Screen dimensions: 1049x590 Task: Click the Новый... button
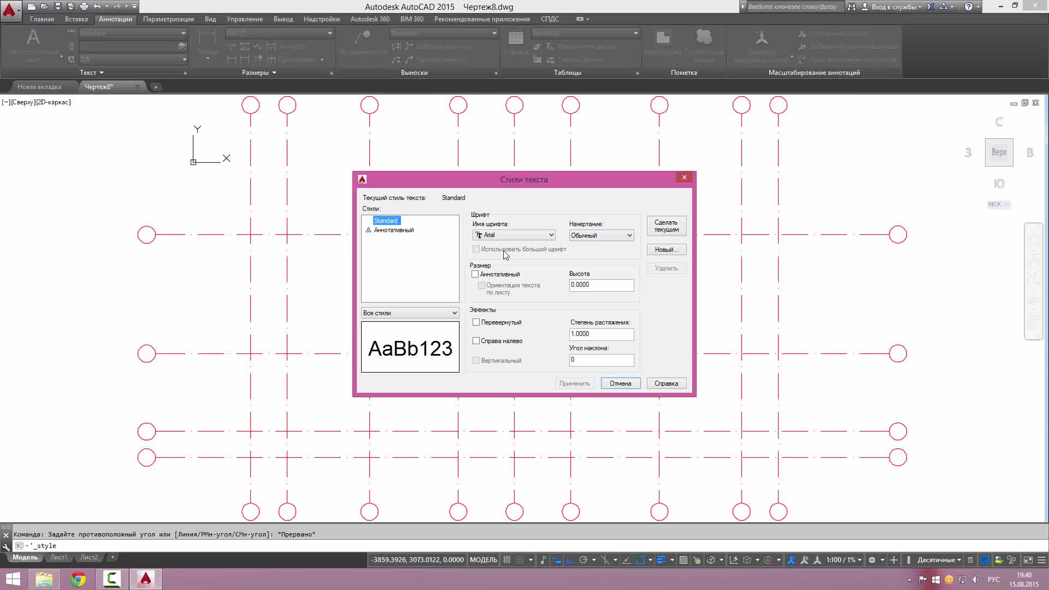pos(666,250)
